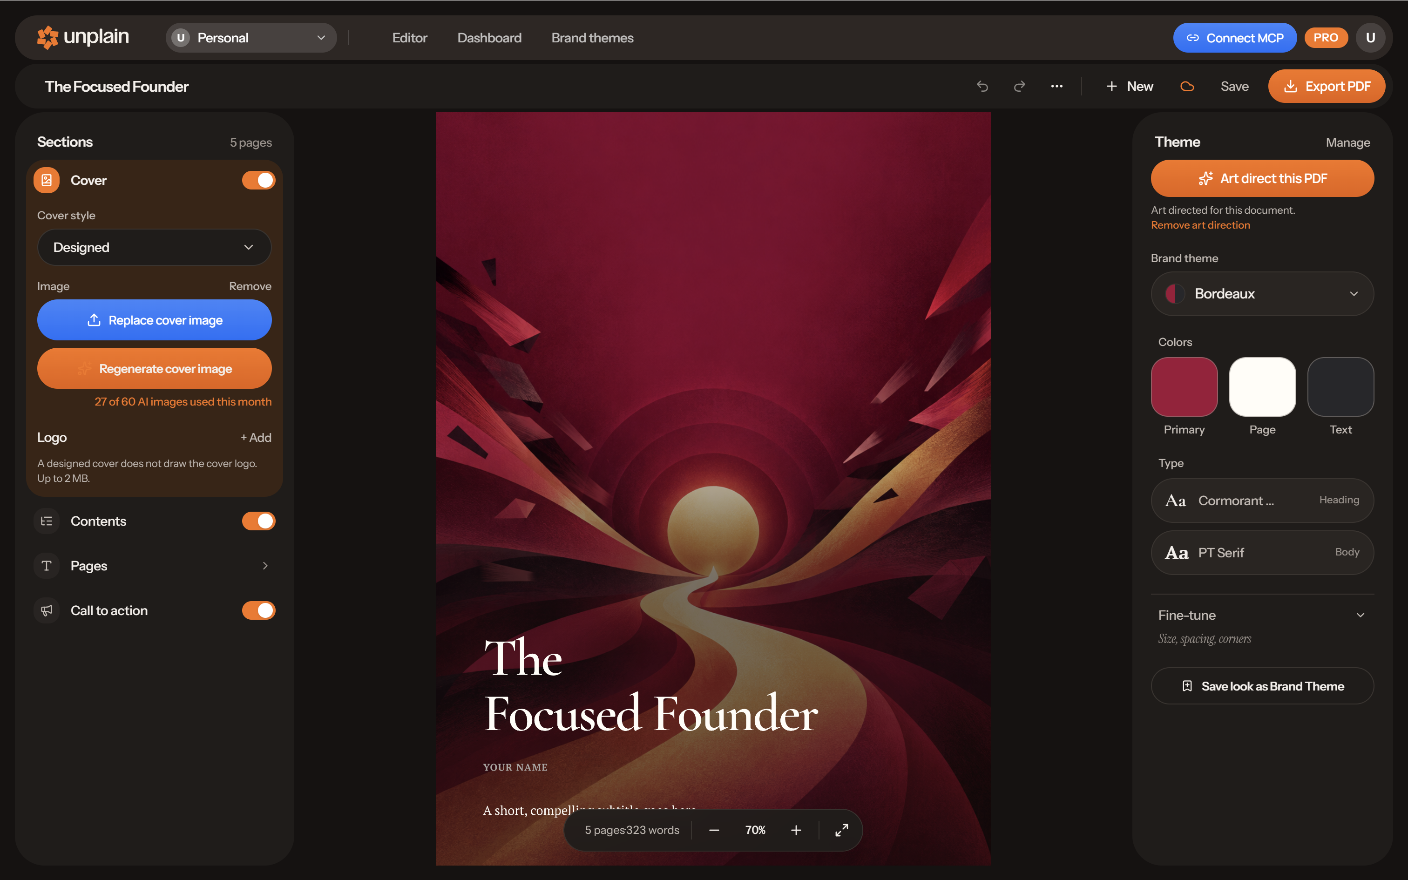Click the user avatar in top-right corner
This screenshot has width=1408, height=880.
(1370, 38)
